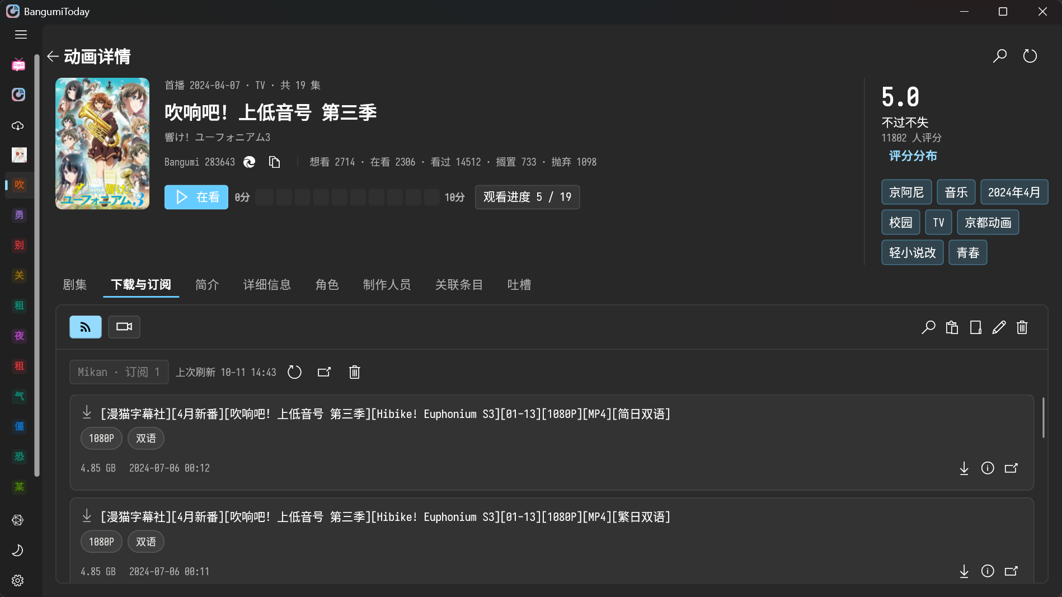Switch to the video camera view
Viewport: 1062px width, 597px height.
(124, 327)
